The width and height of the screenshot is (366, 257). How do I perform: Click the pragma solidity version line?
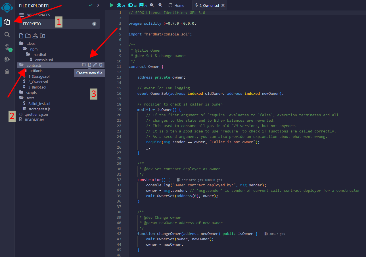pos(162,24)
